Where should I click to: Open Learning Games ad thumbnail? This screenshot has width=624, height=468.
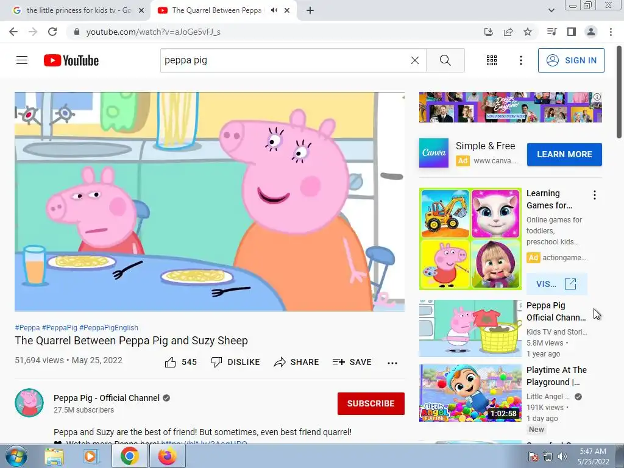[x=470, y=239]
